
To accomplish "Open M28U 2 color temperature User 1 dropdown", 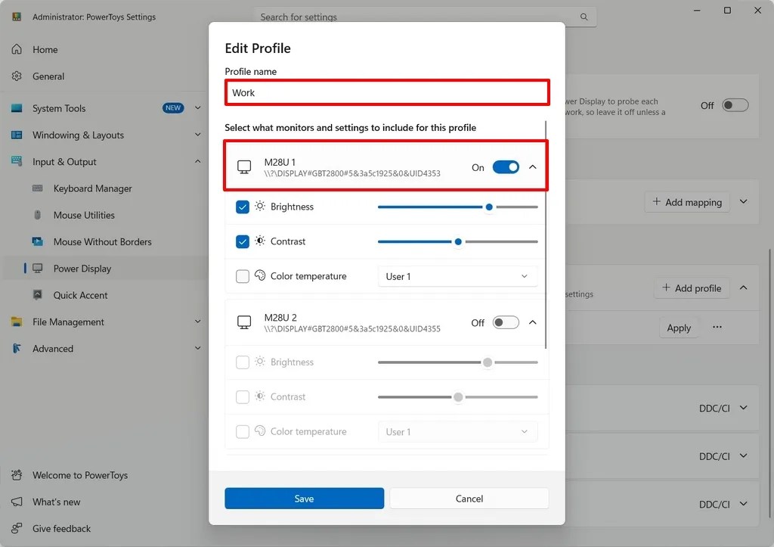I will pyautogui.click(x=457, y=431).
